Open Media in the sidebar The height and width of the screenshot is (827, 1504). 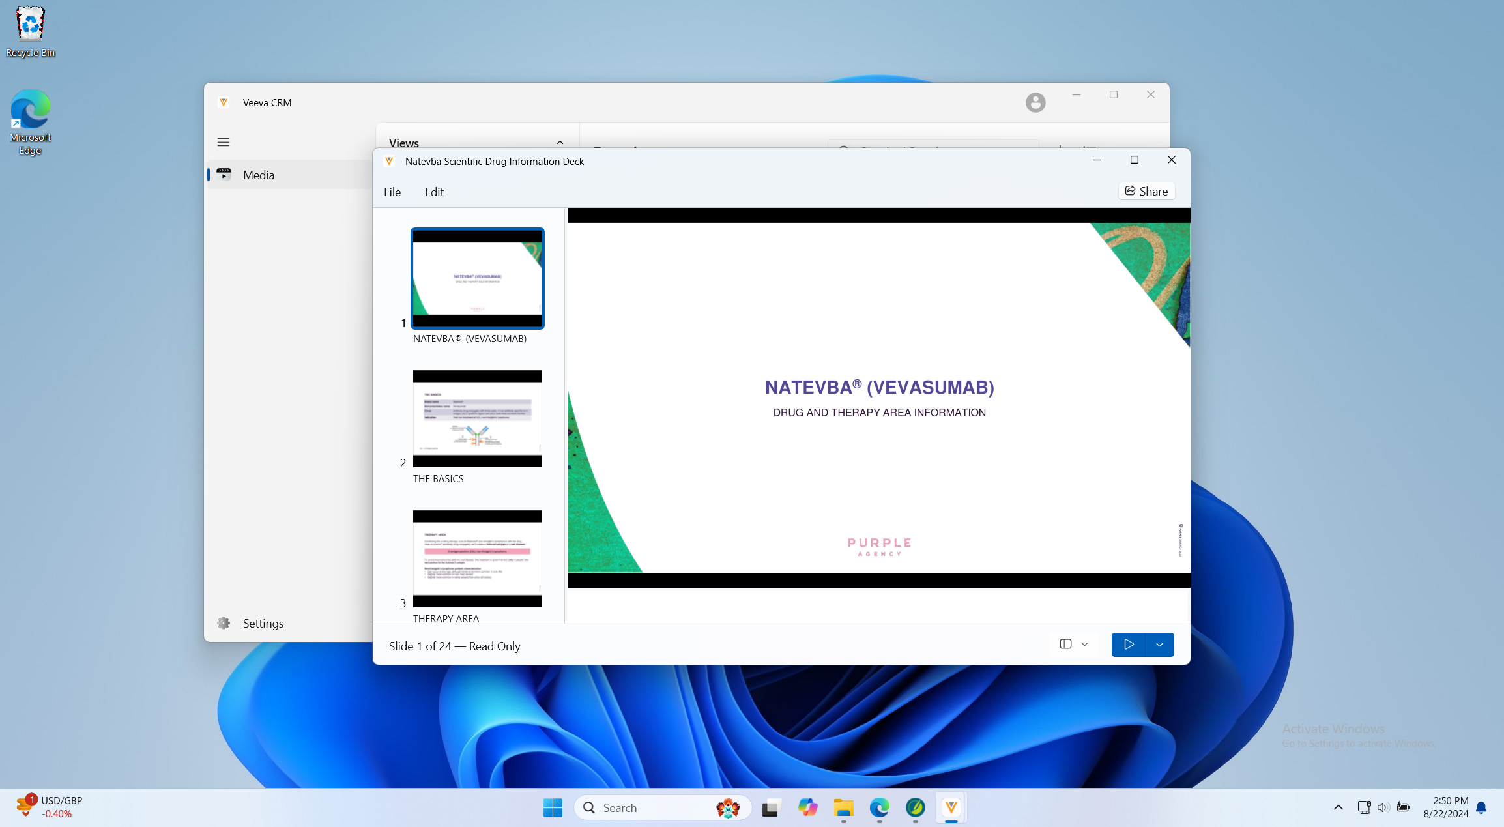pyautogui.click(x=259, y=175)
